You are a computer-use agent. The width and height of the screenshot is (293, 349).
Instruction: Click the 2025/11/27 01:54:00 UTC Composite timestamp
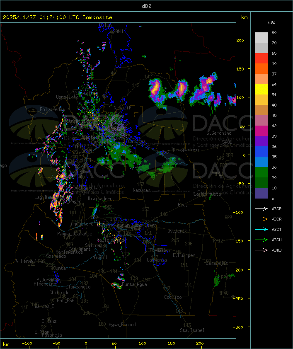coord(58,17)
